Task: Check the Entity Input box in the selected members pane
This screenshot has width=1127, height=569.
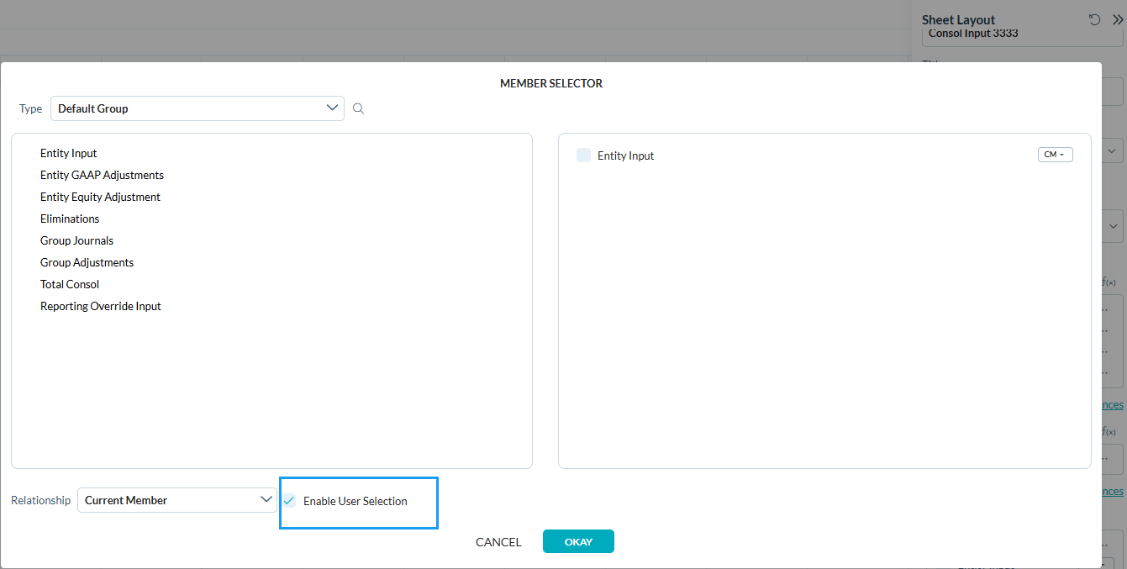Action: tap(583, 155)
